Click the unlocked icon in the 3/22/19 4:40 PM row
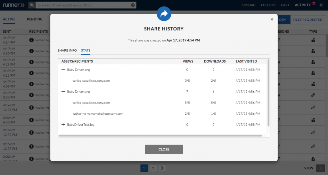Viewport: 328px width, 175px height. (x=313, y=120)
